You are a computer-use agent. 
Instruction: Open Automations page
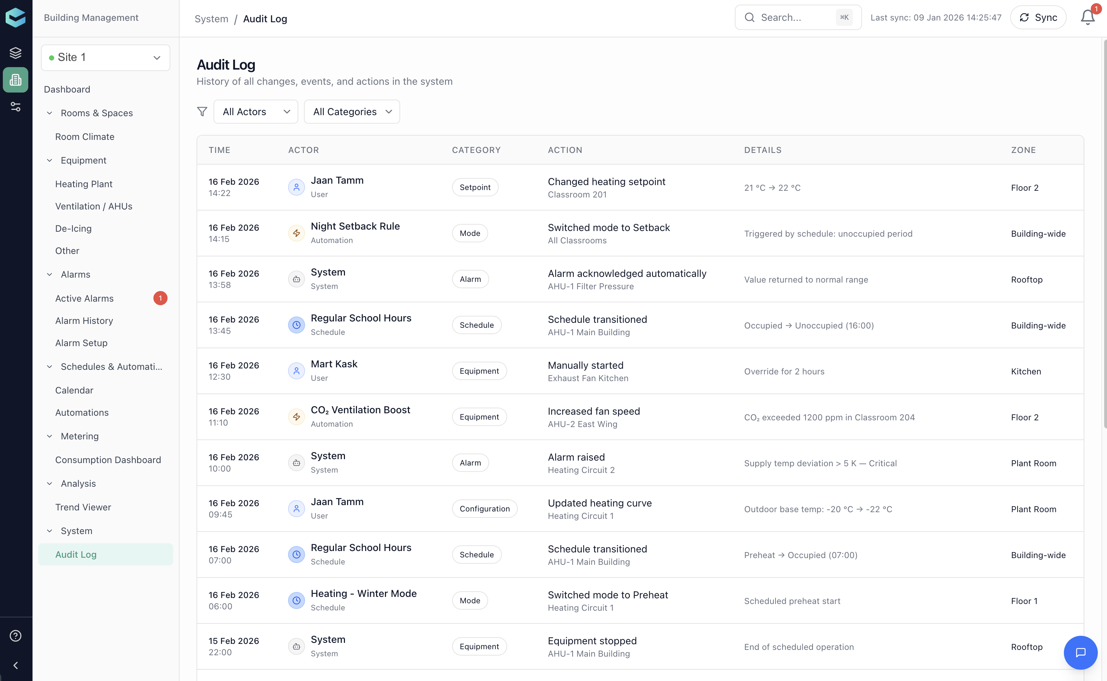coord(82,413)
